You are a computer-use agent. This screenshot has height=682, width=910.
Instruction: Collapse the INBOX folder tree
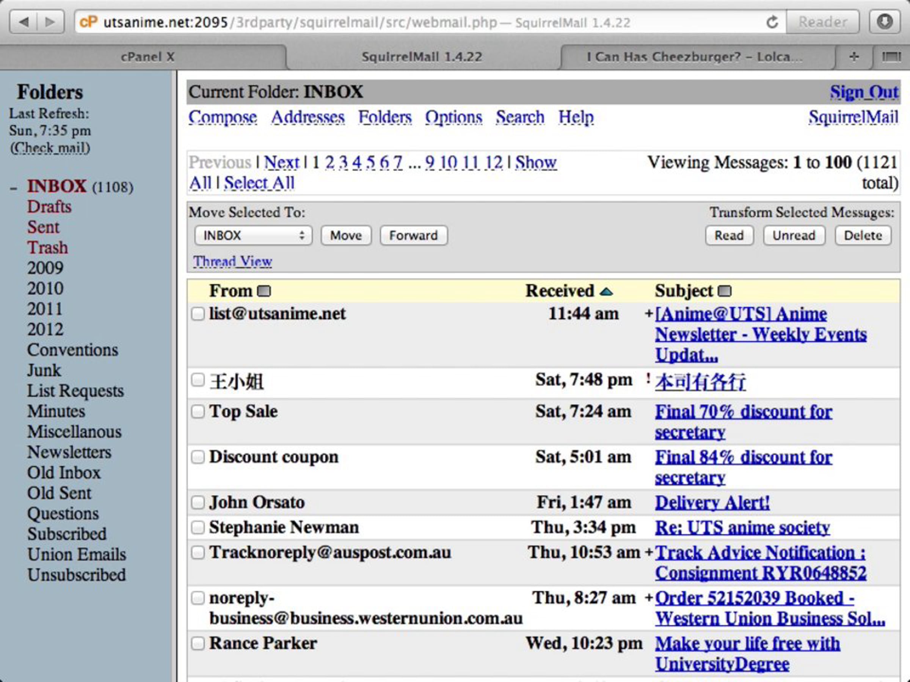point(14,188)
